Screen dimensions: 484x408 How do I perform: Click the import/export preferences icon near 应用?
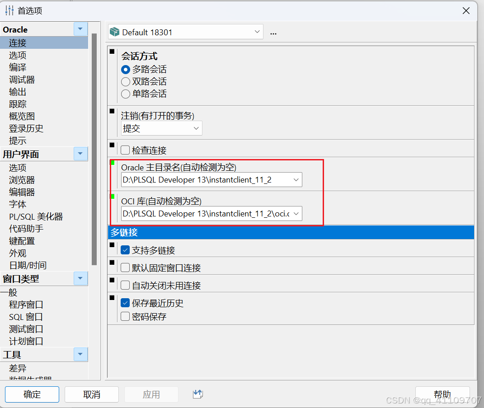197,394
